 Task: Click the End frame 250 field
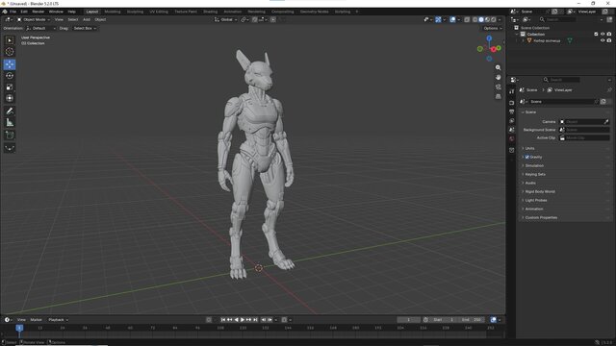[472, 320]
